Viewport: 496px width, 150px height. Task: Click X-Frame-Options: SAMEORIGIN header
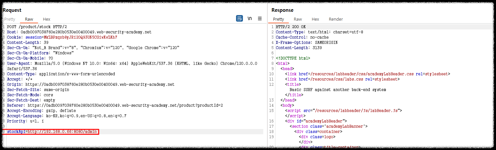pos(307,43)
